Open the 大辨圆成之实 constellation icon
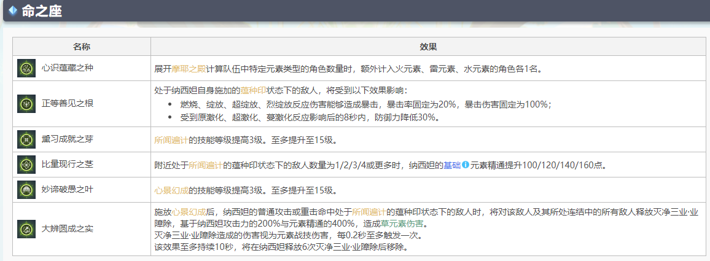Screen dimensions: 710x261 click(x=26, y=229)
